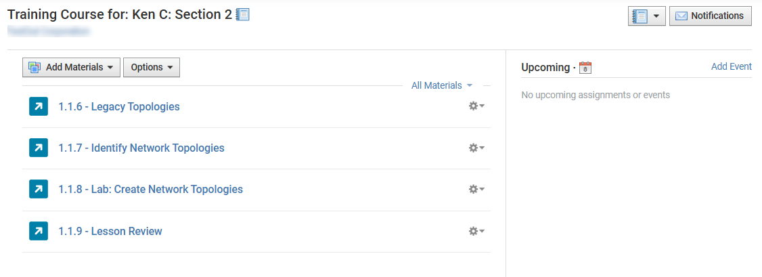Viewport: 762px width, 277px height.
Task: Open the Notifications button
Action: [710, 16]
